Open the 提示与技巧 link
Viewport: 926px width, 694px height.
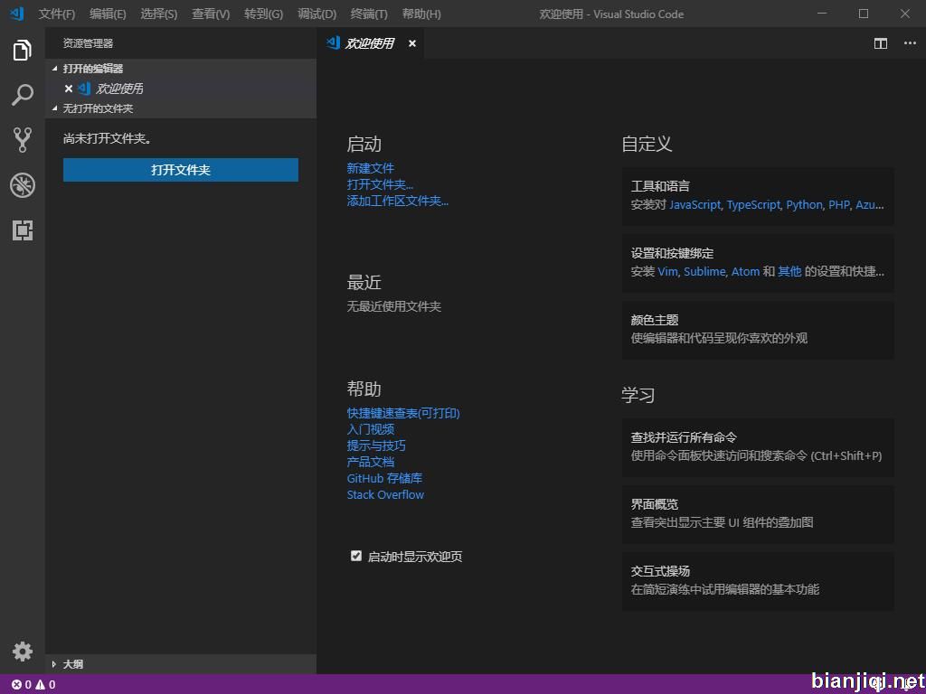(376, 445)
